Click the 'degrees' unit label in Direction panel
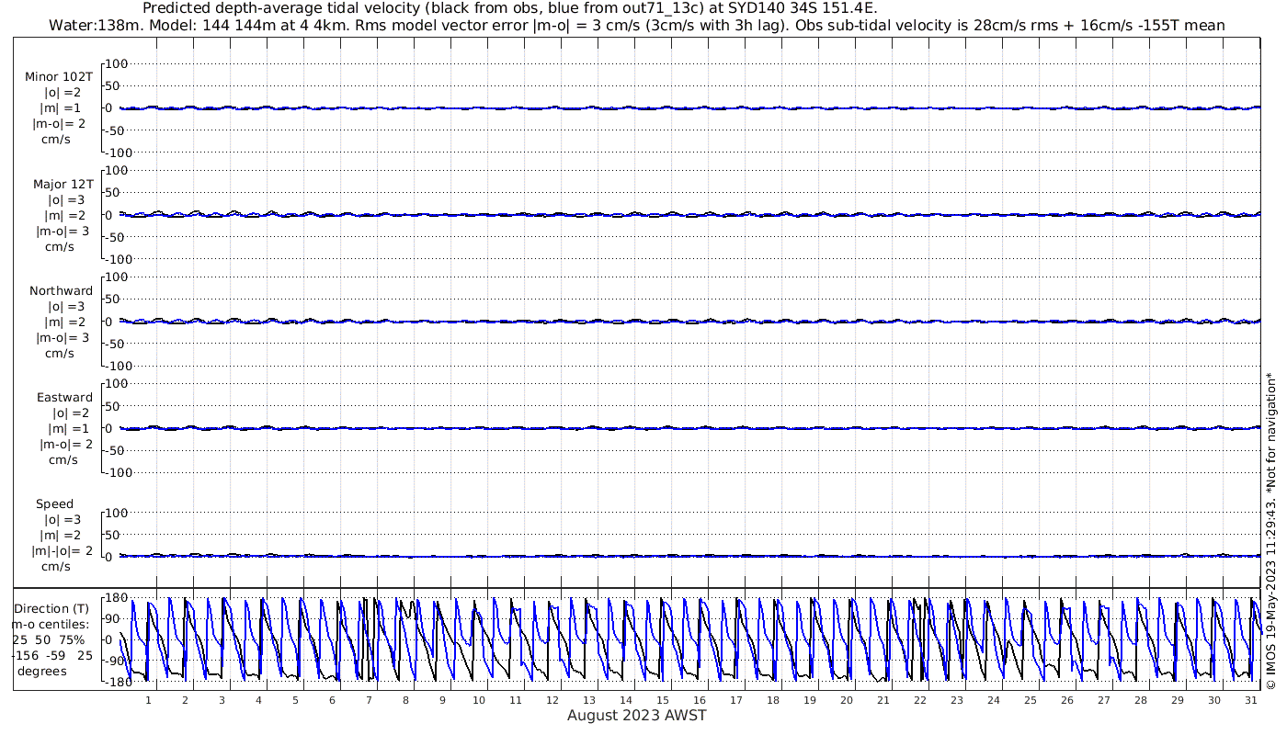This screenshot has width=1287, height=735. (x=41, y=672)
